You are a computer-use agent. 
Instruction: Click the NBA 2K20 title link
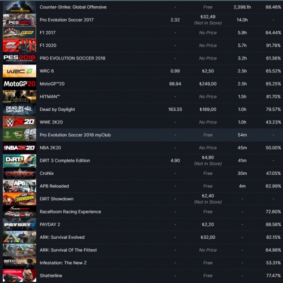coord(50,148)
